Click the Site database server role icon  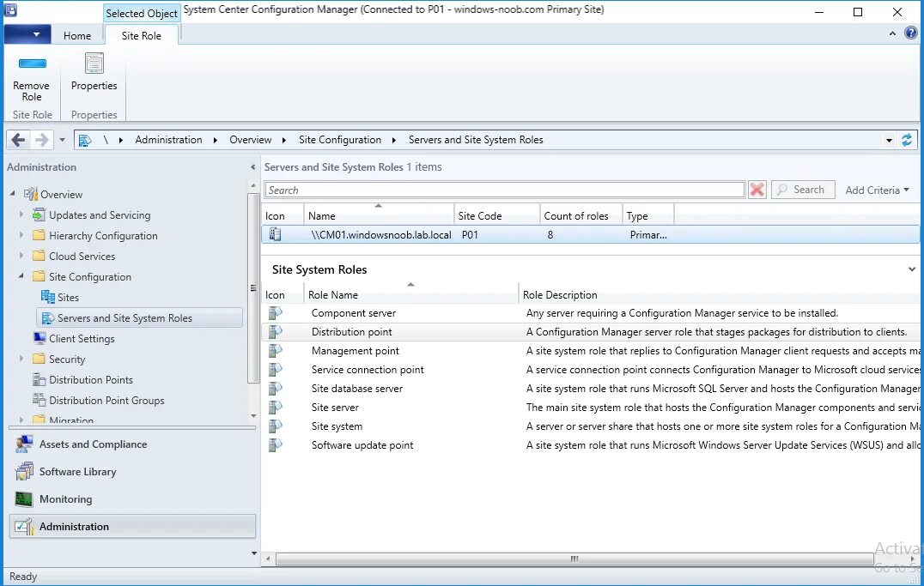(x=275, y=388)
